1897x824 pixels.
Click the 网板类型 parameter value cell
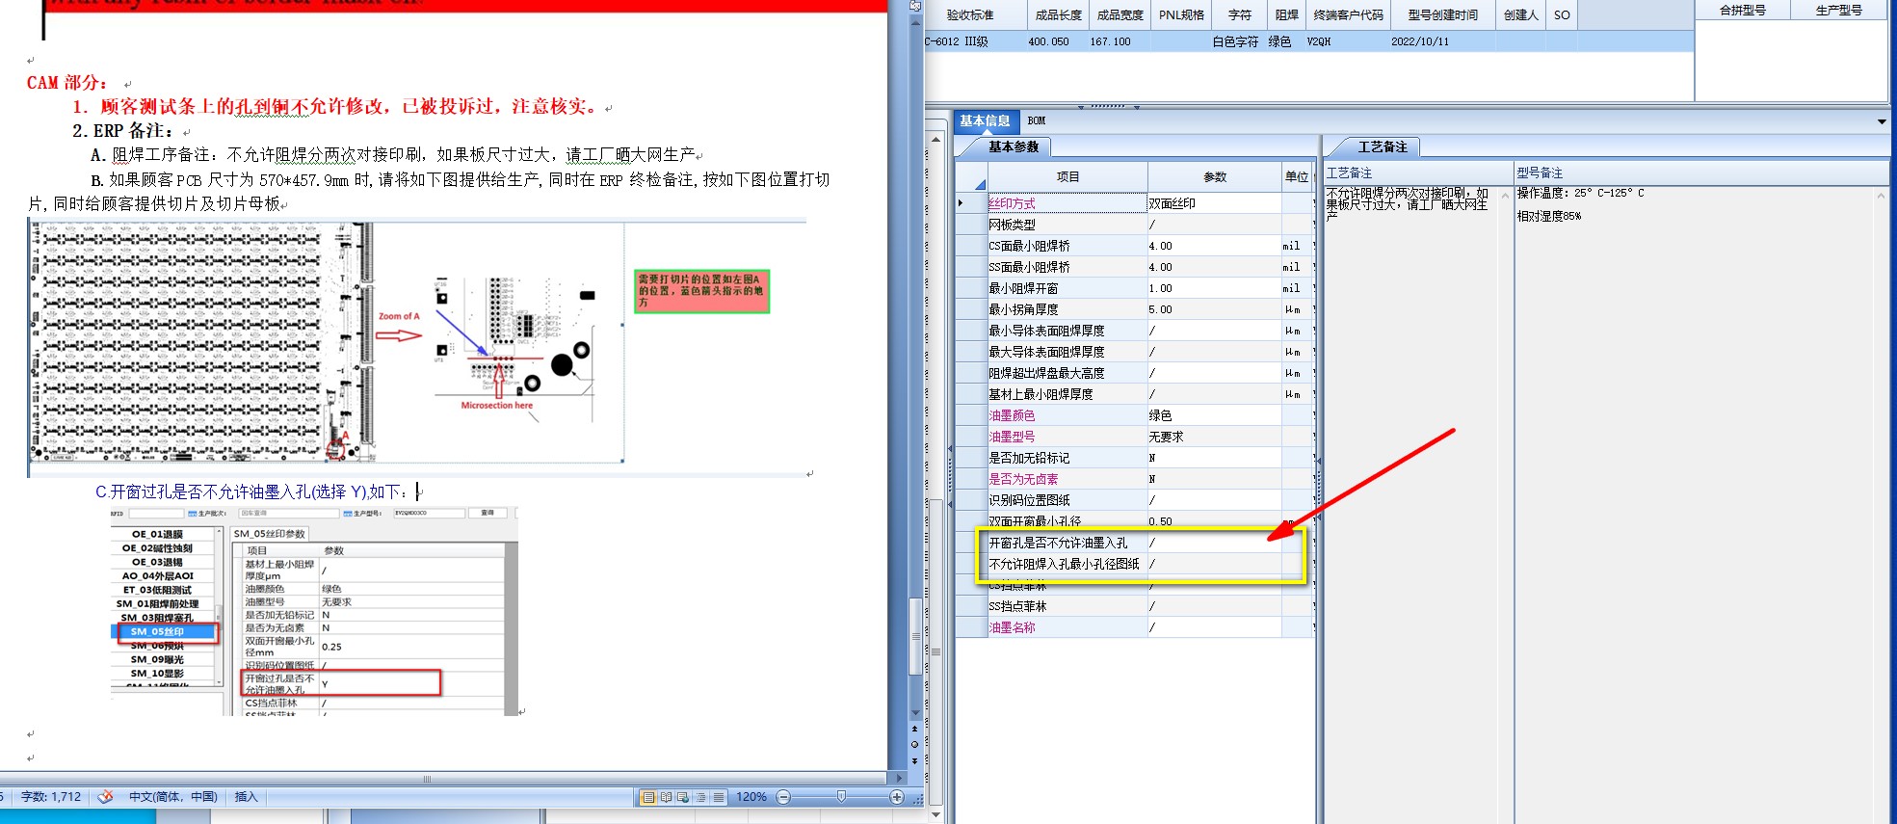pyautogui.click(x=1214, y=225)
